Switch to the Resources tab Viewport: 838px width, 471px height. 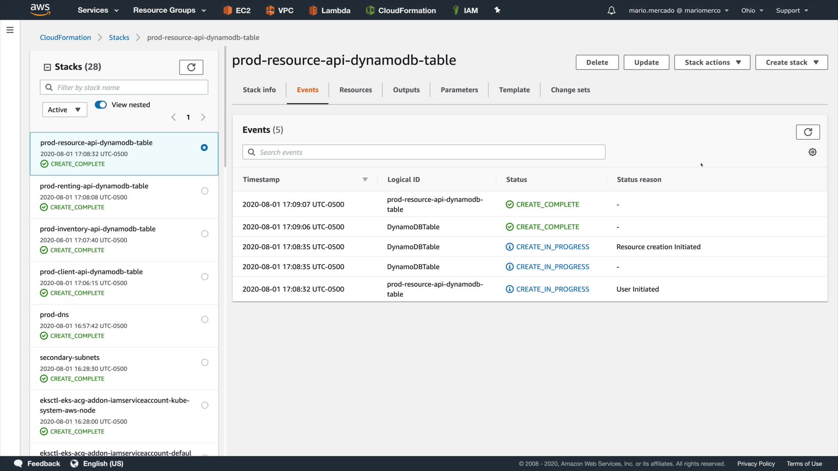tap(355, 90)
